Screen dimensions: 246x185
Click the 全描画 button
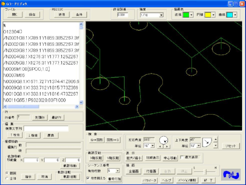[134, 171]
